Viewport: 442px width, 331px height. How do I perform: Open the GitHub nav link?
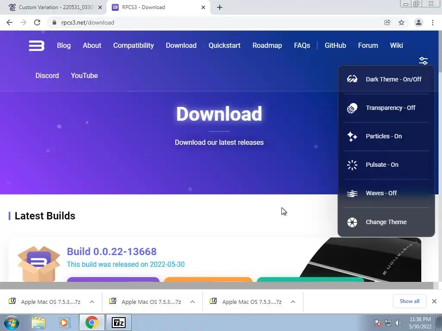(x=335, y=45)
